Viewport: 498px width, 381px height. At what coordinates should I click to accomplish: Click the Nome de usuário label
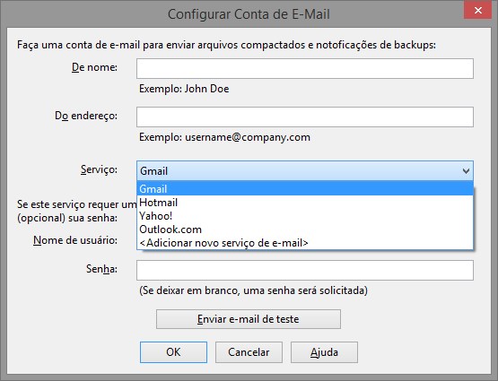(75, 240)
